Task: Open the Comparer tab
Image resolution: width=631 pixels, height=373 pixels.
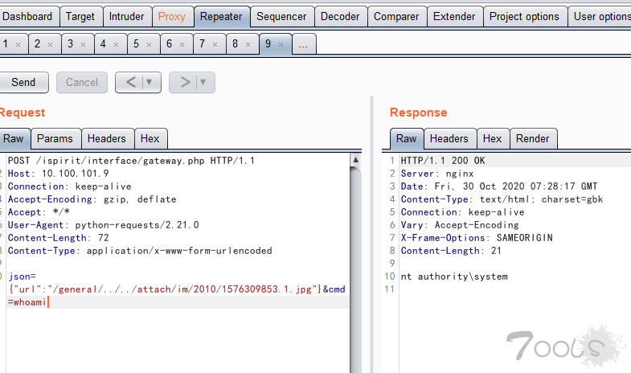Action: (x=396, y=17)
